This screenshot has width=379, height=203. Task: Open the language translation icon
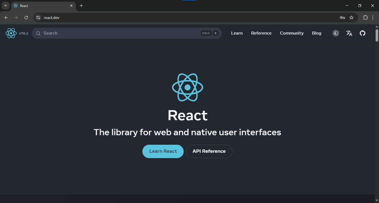pyautogui.click(x=349, y=33)
